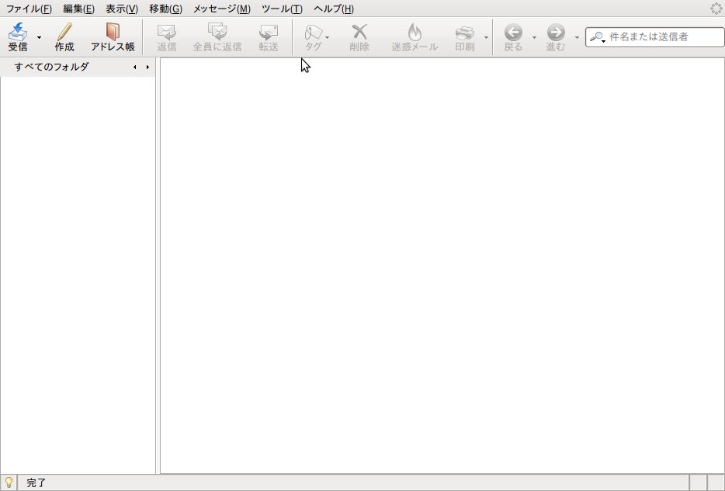This screenshot has height=491, width=725.
Task: Open the 表示(V) menu
Action: pos(122,9)
